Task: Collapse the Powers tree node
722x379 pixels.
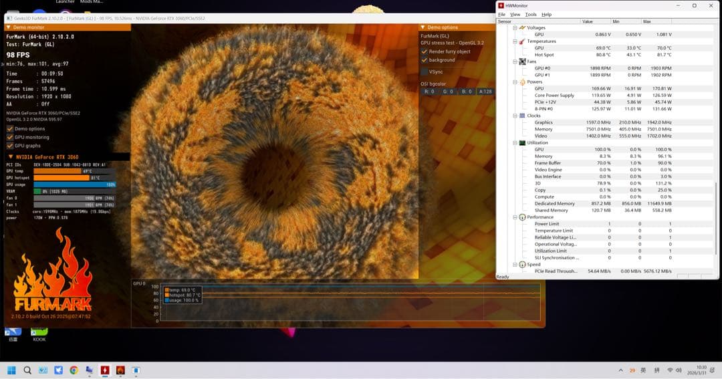Action: point(515,82)
